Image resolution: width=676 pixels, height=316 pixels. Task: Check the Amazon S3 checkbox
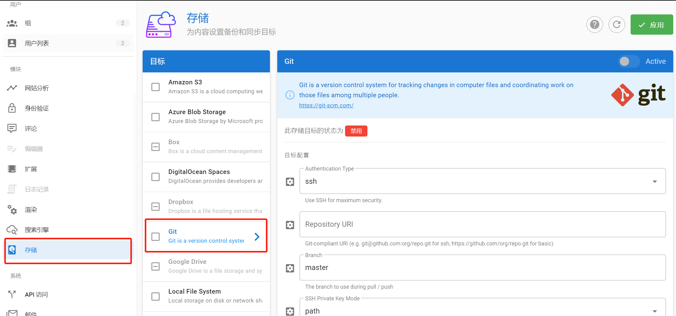point(156,87)
